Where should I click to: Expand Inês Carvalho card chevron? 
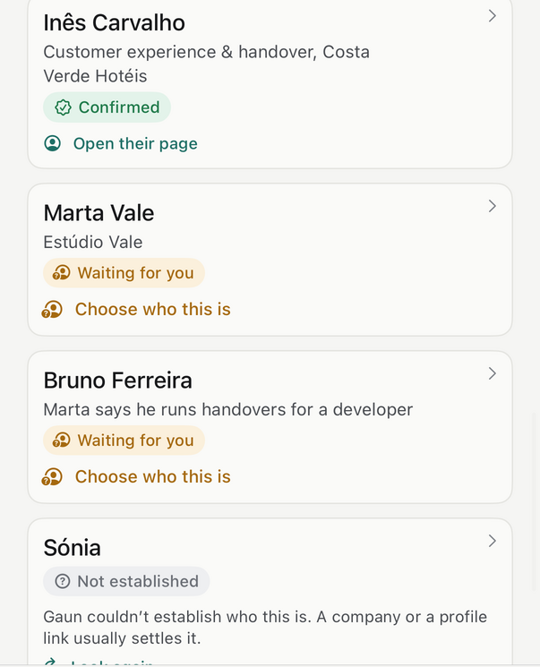click(x=492, y=16)
